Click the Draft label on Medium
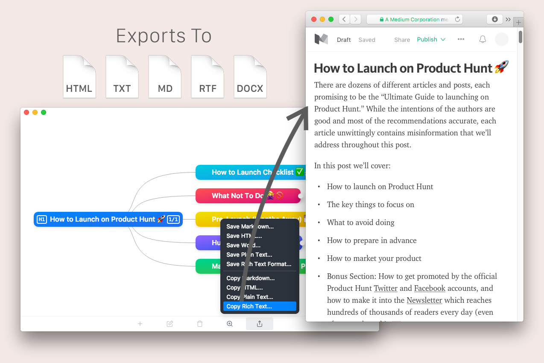This screenshot has width=544, height=363. click(344, 40)
